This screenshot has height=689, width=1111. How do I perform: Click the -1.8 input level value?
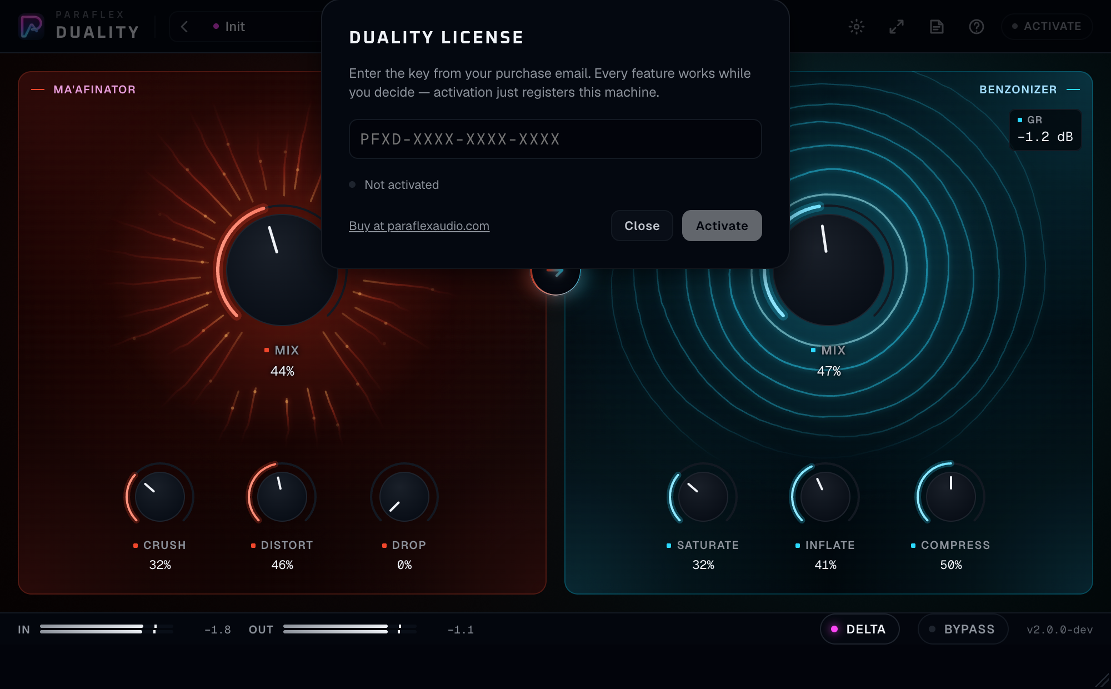[x=218, y=630]
